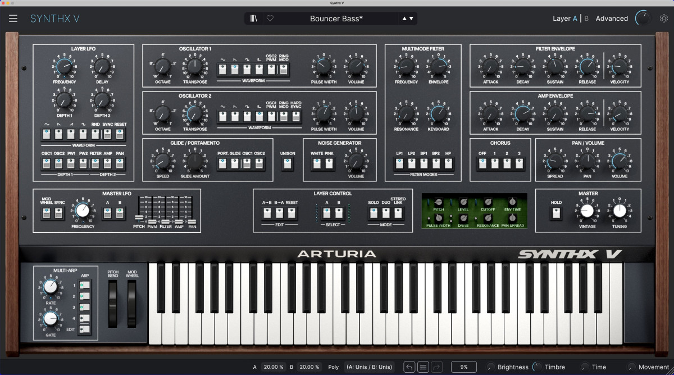674x375 pixels.
Task: Click Layer Control A→B copy button
Action: tap(267, 213)
